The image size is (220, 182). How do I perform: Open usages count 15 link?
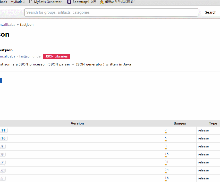point(166,154)
